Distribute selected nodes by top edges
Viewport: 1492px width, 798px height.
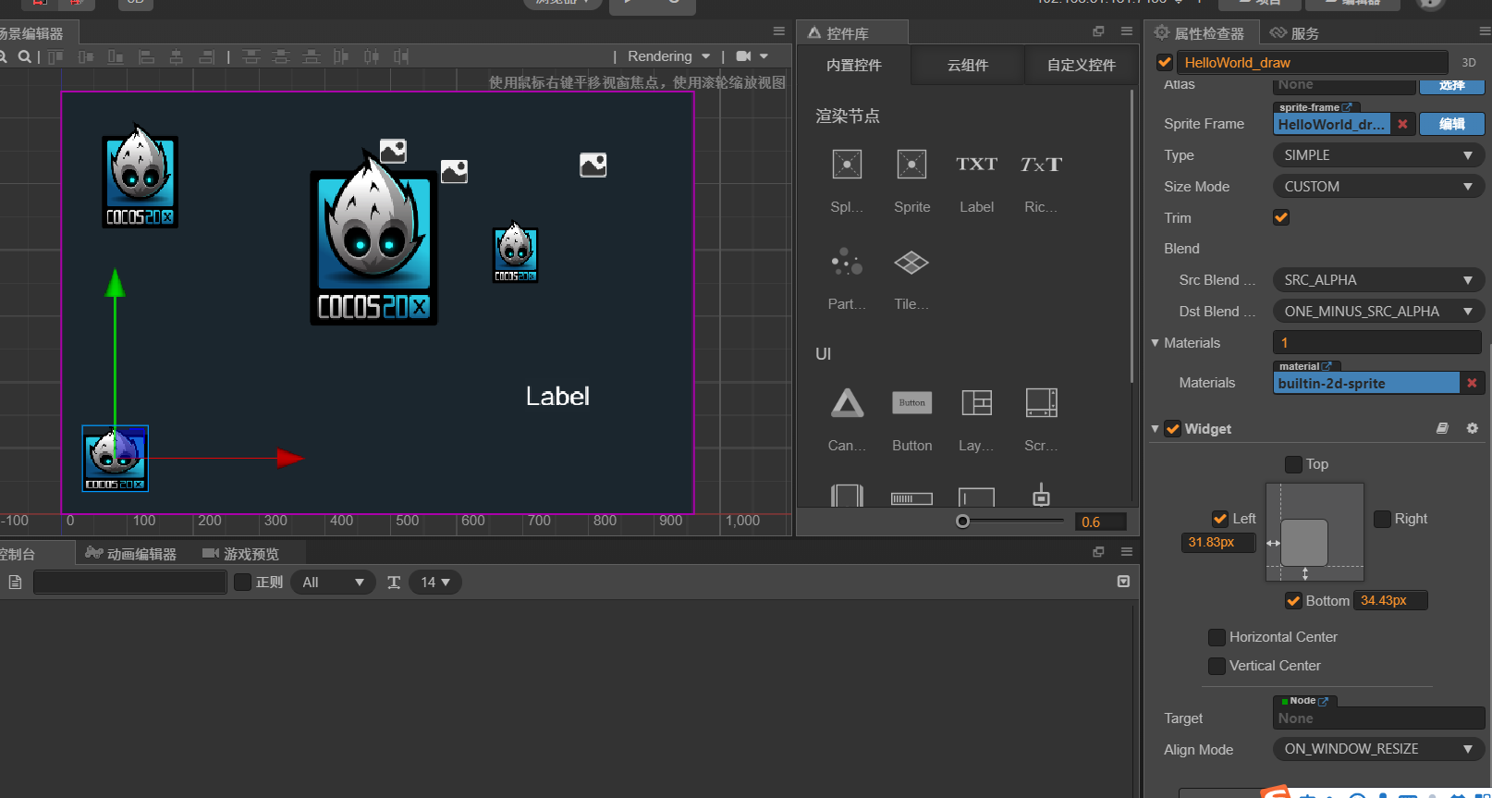point(251,56)
